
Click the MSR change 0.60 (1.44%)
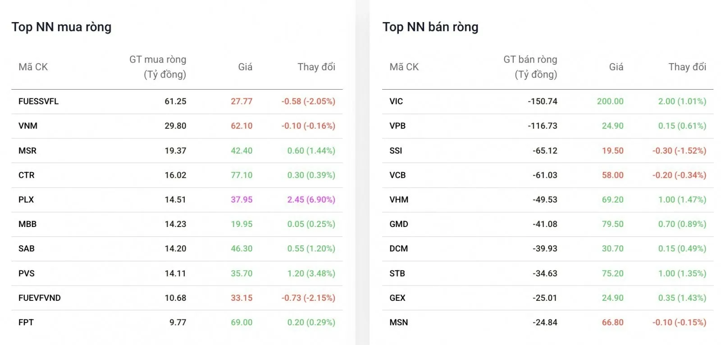(311, 151)
